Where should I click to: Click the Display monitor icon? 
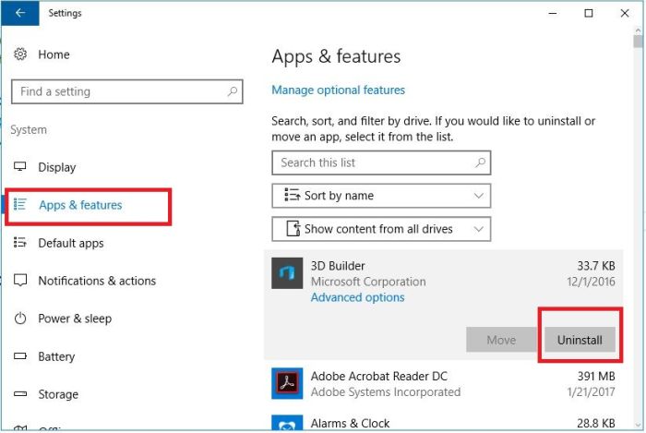(20, 167)
